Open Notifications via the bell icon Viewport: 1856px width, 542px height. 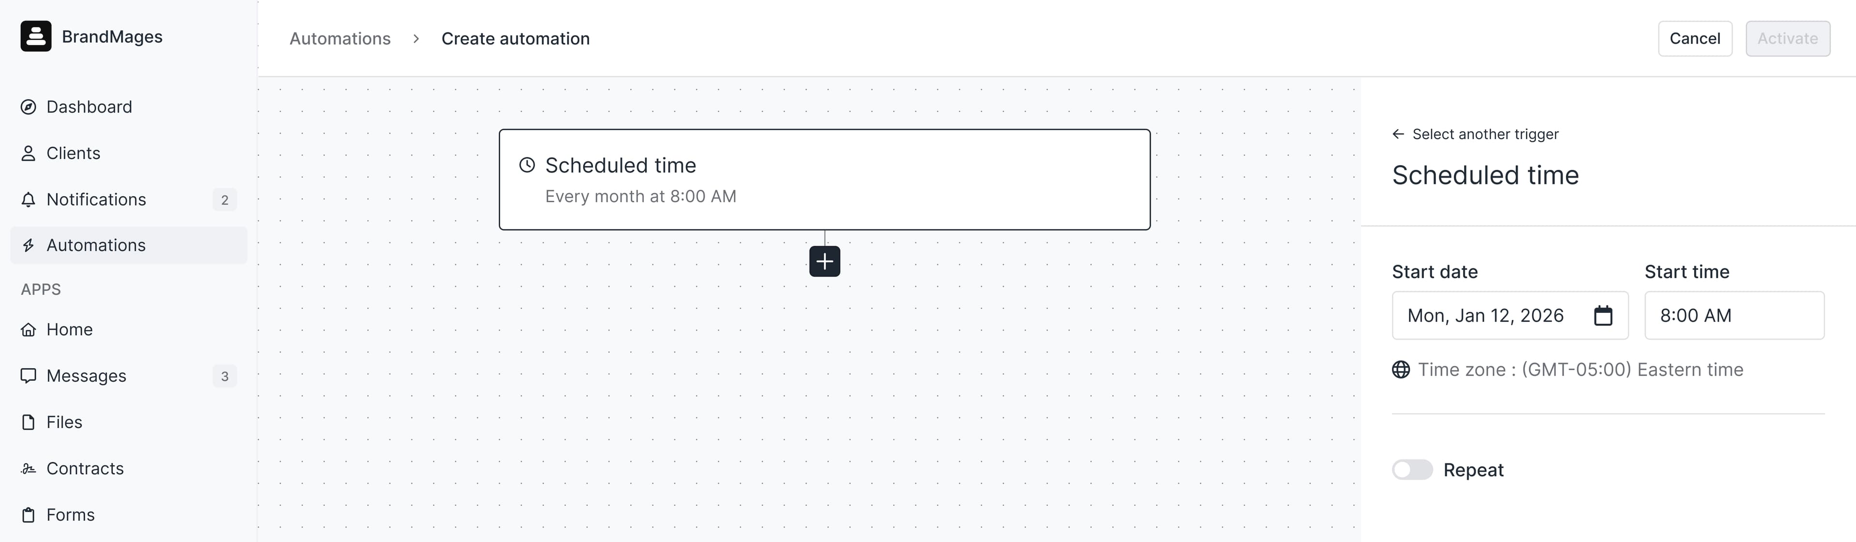click(x=28, y=199)
